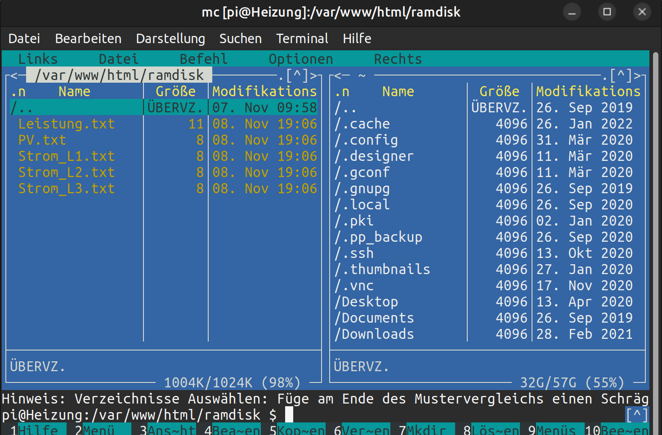
Task: Open the Optionen menu in mc
Action: click(301, 59)
